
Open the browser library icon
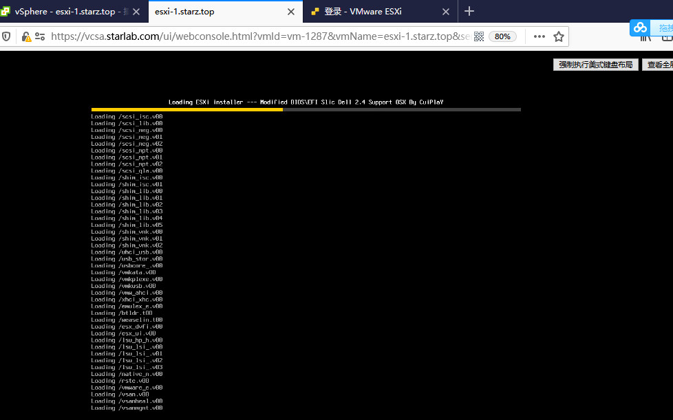point(645,38)
